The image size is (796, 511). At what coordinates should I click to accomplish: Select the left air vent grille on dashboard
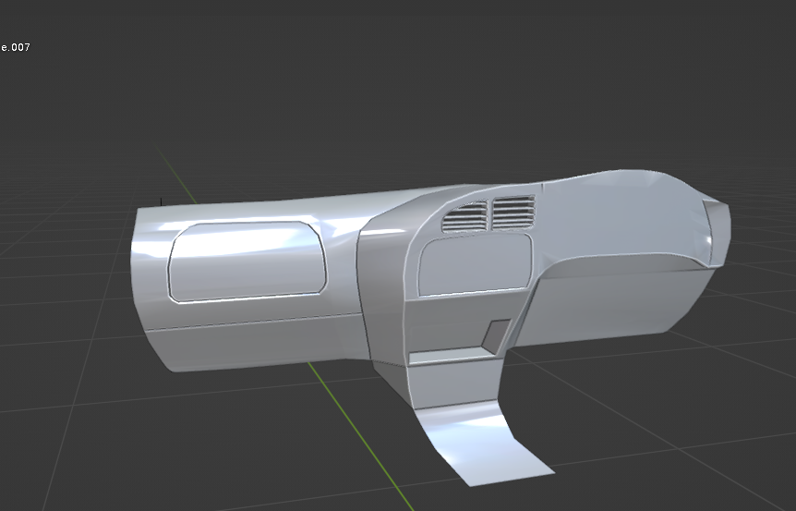click(x=465, y=217)
